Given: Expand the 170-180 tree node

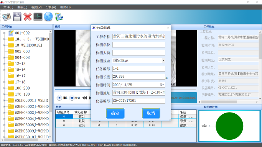Looking at the screenshot, I should (x=4, y=94).
